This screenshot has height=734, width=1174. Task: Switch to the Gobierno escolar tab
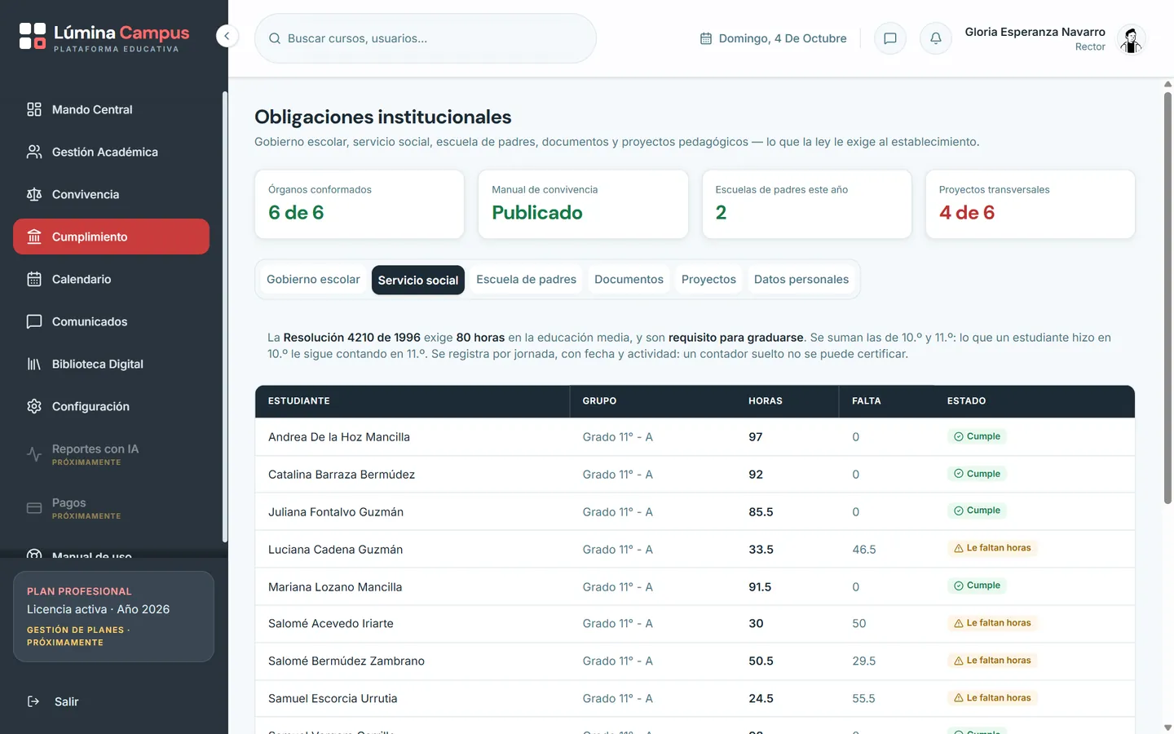coord(313,279)
